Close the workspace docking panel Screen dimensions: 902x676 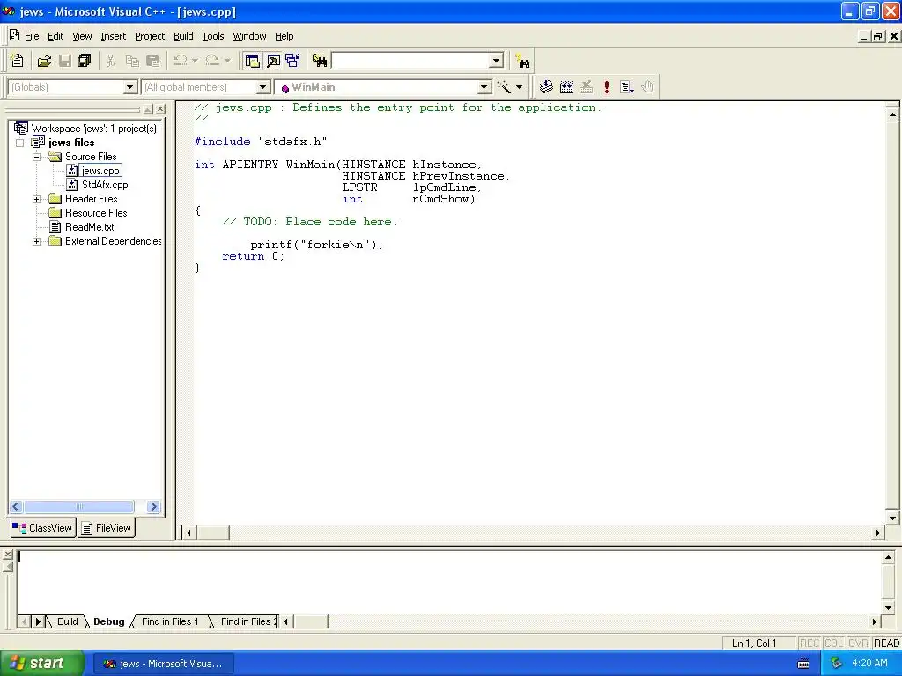tap(160, 108)
